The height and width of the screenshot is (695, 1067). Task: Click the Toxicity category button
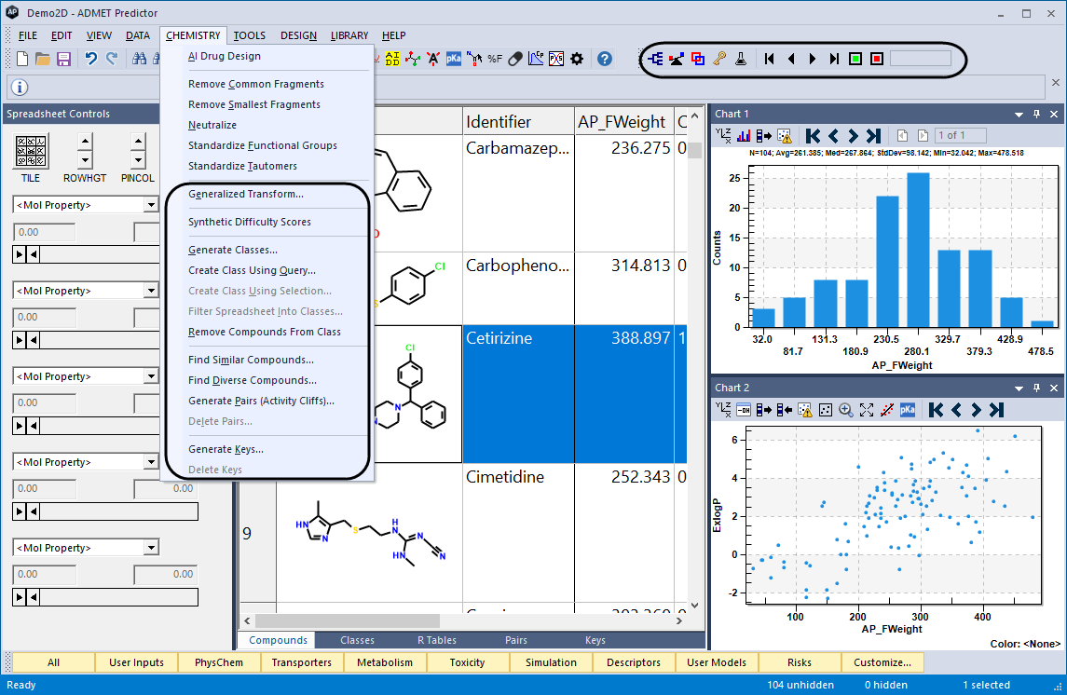(x=468, y=662)
